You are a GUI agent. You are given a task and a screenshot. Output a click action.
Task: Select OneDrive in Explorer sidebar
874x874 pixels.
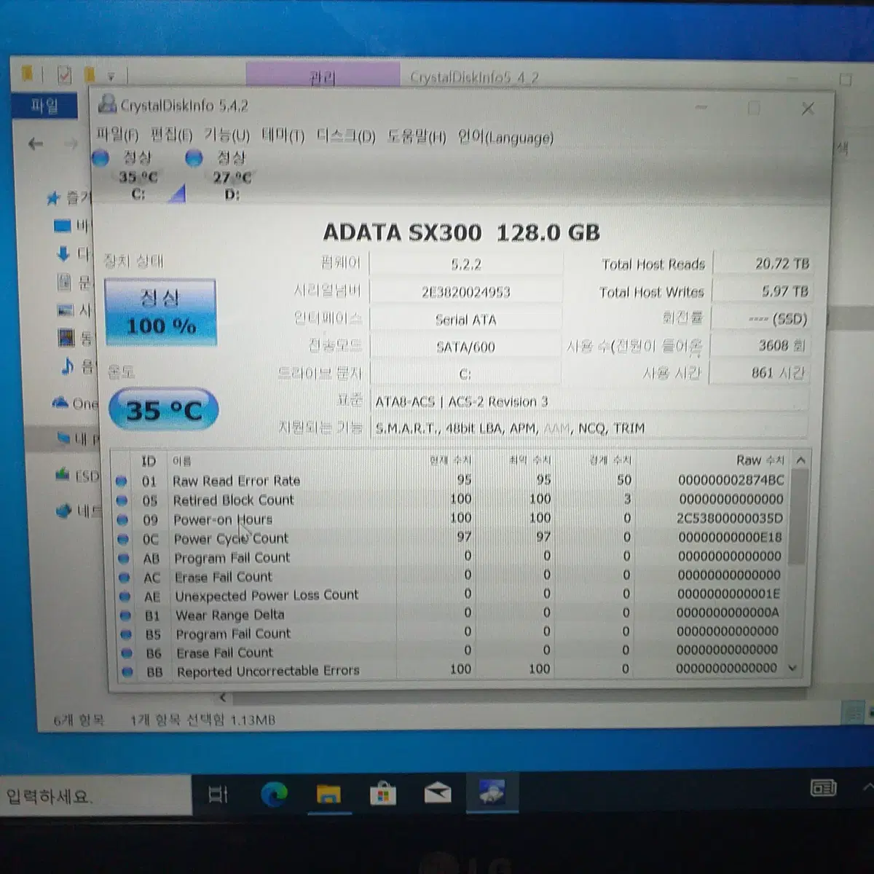coord(75,403)
